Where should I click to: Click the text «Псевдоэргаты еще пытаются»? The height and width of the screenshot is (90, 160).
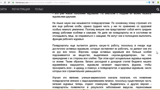click(x=70, y=45)
